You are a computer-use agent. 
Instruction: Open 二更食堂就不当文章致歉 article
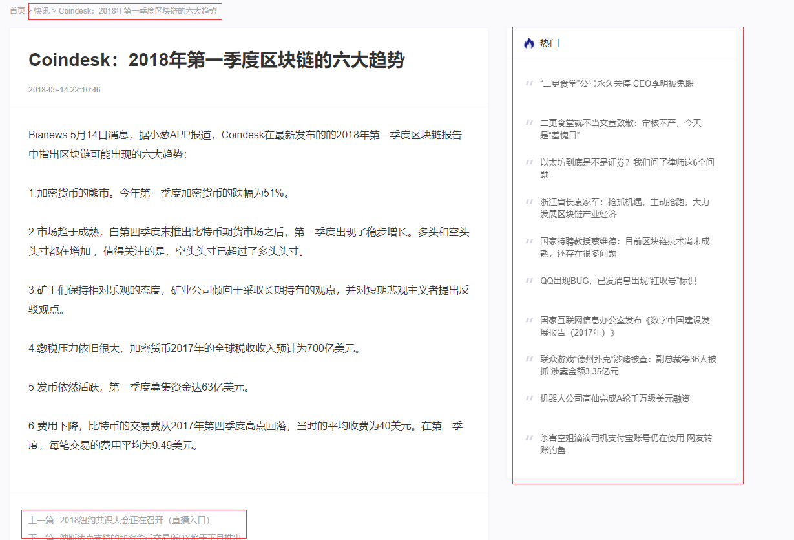(621, 129)
